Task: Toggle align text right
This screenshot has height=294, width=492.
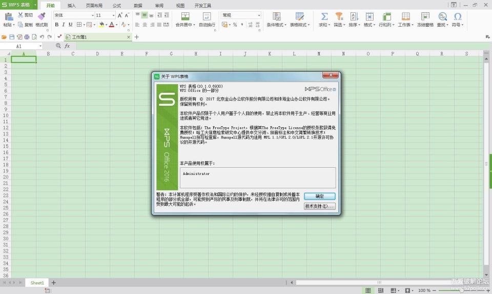Action: tap(152, 25)
